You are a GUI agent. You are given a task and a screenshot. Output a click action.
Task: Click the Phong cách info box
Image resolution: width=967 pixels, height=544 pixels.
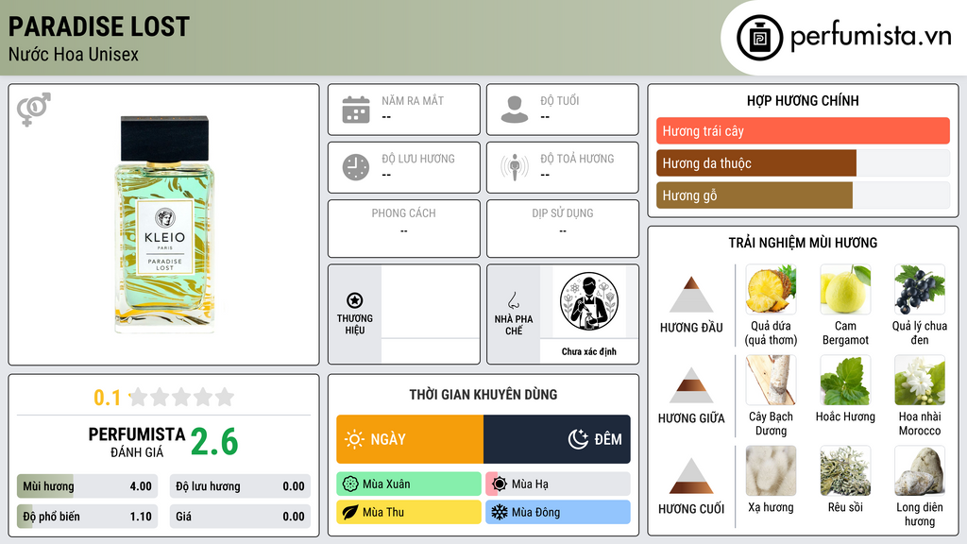[x=404, y=229]
